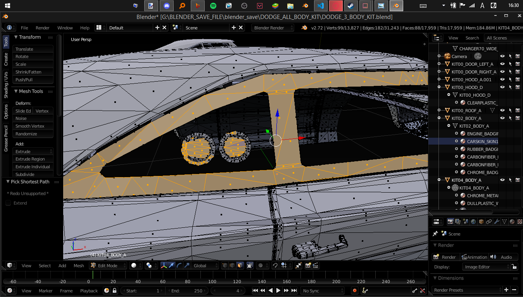
Task: Open viewport shading mode selector
Action: pyautogui.click(x=135, y=265)
